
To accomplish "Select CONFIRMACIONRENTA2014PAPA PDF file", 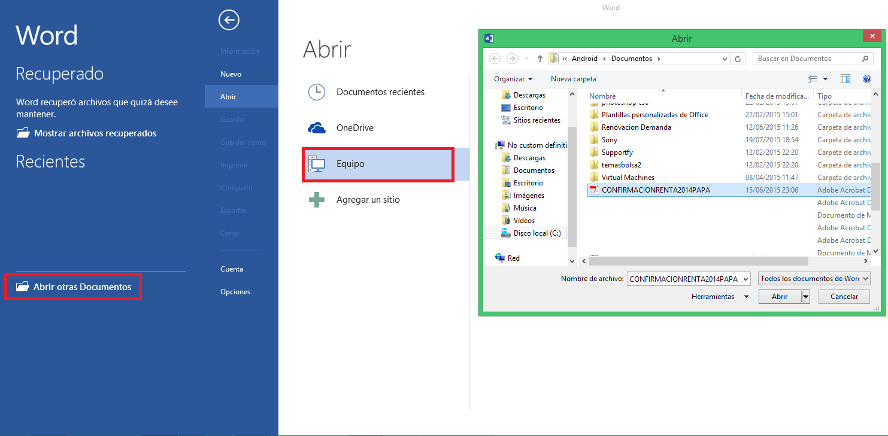I will pyautogui.click(x=729, y=190).
